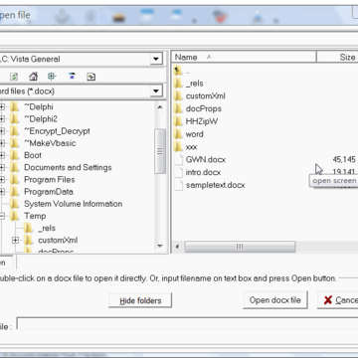Click file list horizontal scrollbar left arrow
The image size is (358, 358).
pyautogui.click(x=178, y=247)
